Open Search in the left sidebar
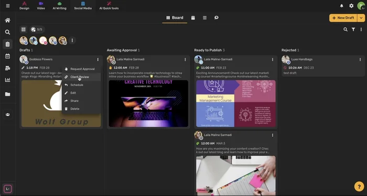This screenshot has width=367, height=196. (8, 32)
